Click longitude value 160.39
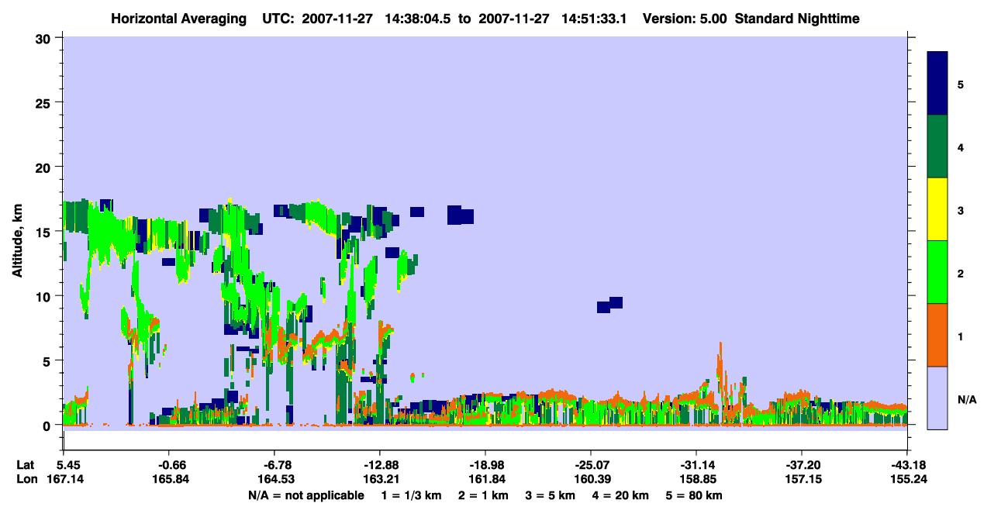Image resolution: width=1008 pixels, height=517 pixels. coord(591,479)
